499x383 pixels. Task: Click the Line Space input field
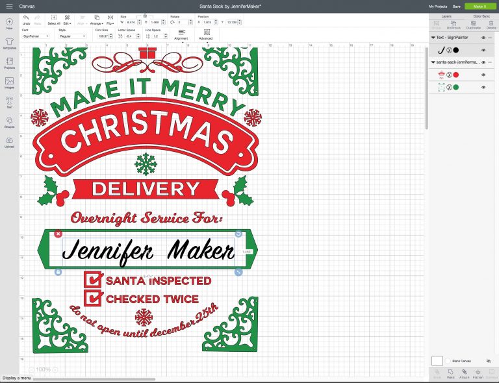pyautogui.click(x=157, y=36)
